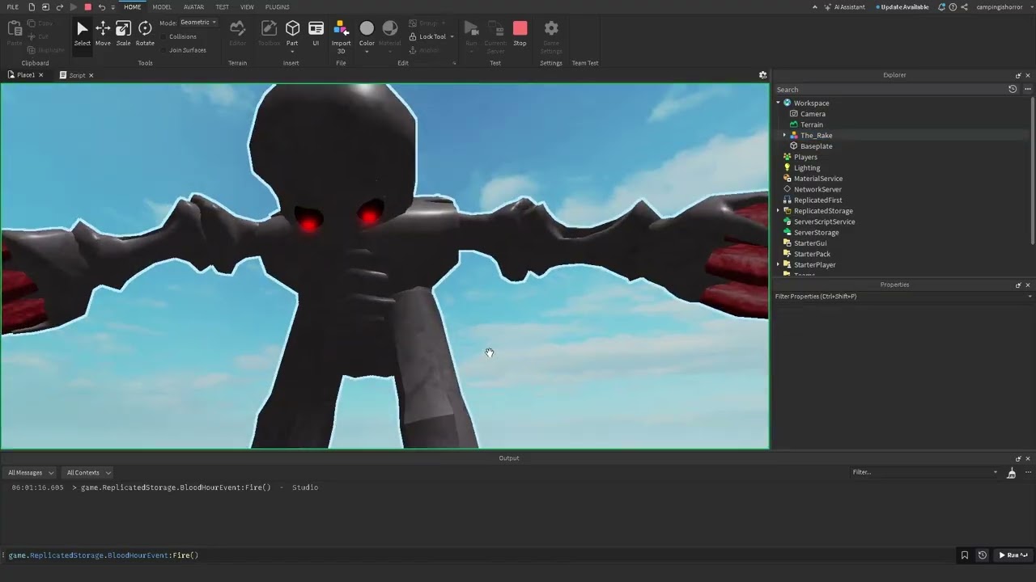This screenshot has height=582, width=1036.
Task: Click the Run command button
Action: 1013,555
